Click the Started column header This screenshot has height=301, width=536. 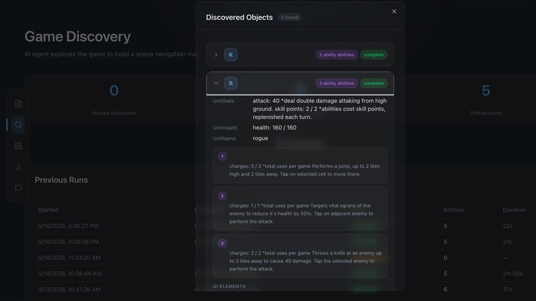pos(48,210)
